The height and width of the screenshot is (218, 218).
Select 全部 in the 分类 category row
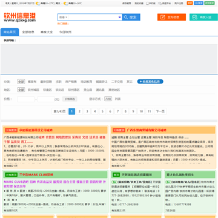click(21, 82)
